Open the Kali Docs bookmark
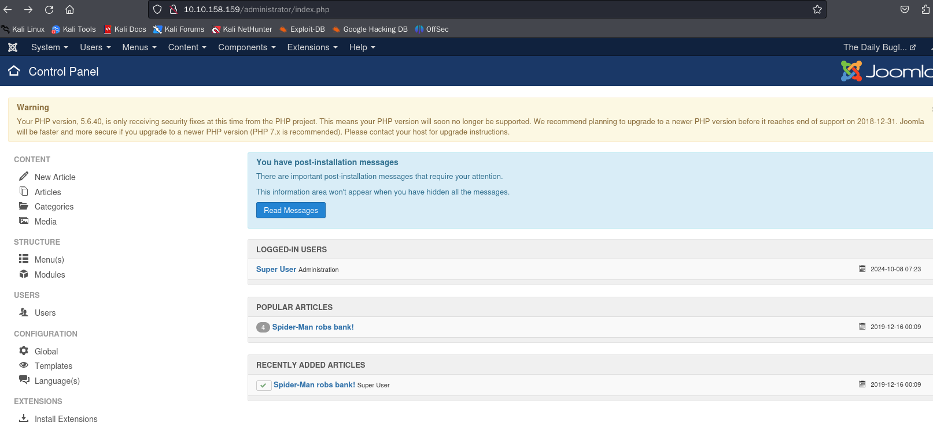The width and height of the screenshot is (933, 437). coord(125,29)
